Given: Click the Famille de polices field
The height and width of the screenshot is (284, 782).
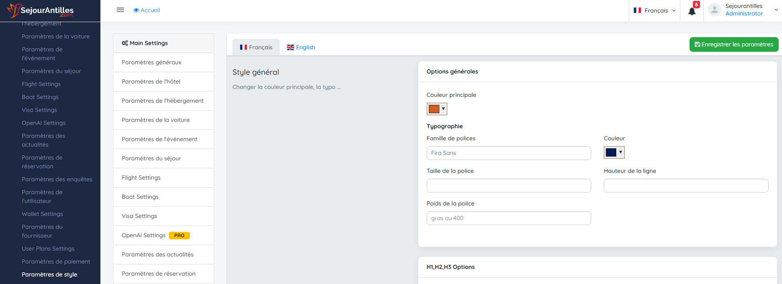Looking at the screenshot, I should click(508, 153).
